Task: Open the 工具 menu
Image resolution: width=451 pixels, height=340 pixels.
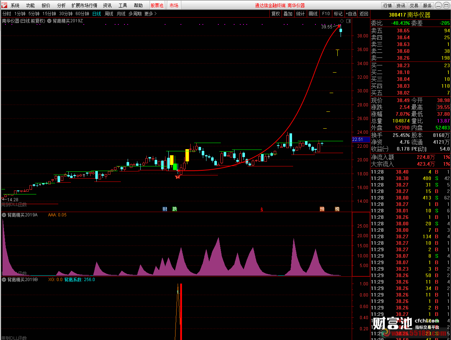Action: click(x=123, y=5)
